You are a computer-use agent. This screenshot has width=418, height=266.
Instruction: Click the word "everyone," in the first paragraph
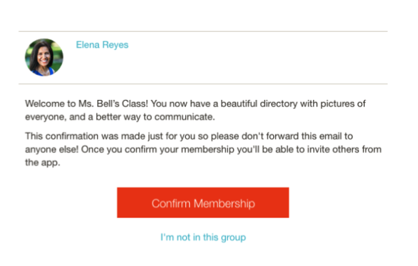click(x=46, y=117)
